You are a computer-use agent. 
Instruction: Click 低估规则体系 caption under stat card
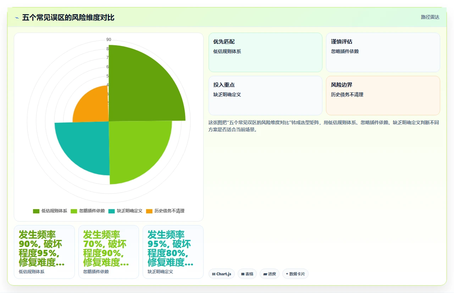(32, 272)
